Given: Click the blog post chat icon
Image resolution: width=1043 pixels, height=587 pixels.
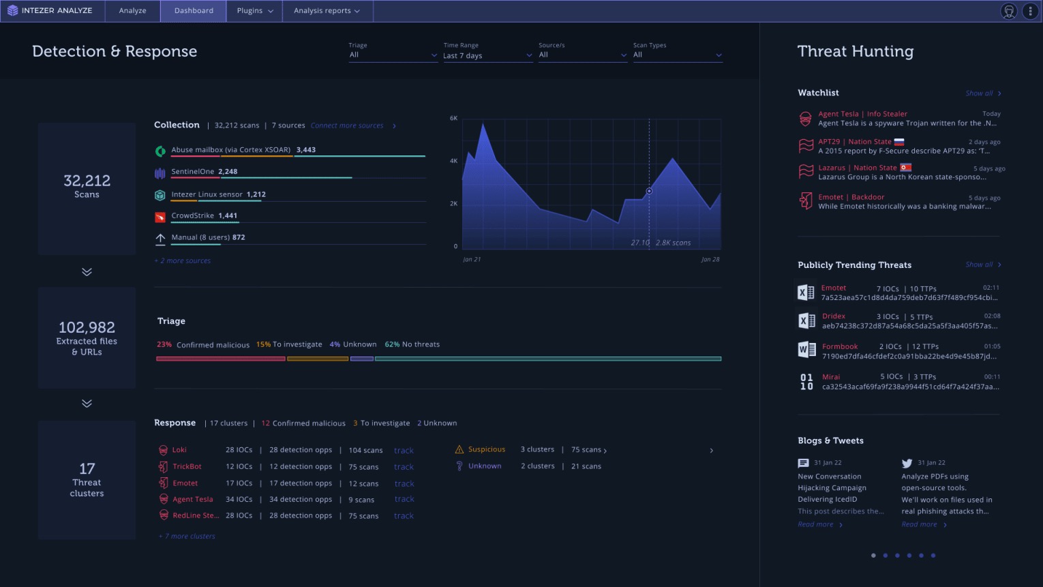Looking at the screenshot, I should 803,463.
